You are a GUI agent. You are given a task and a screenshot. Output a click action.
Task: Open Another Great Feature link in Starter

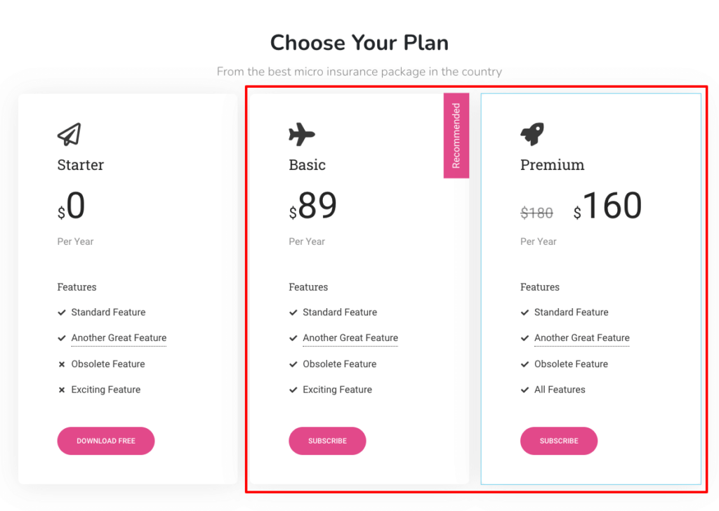point(118,338)
